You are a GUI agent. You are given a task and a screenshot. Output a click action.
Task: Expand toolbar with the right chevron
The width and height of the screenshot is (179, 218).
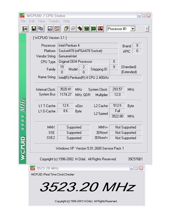(x=147, y=29)
